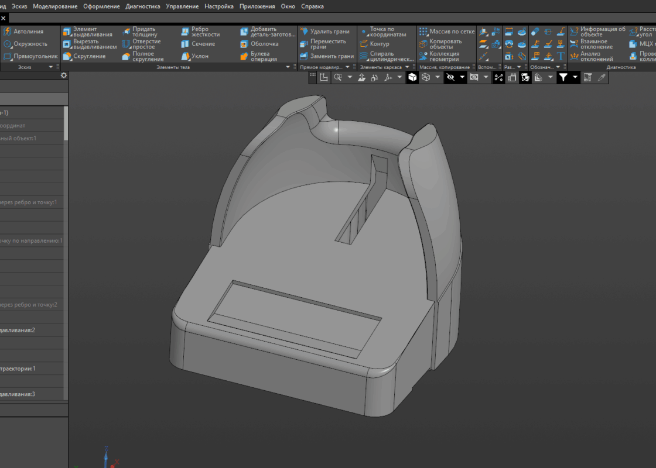The width and height of the screenshot is (656, 468).
Task: Toggle the filter funnel in view toolbar
Action: pyautogui.click(x=563, y=77)
